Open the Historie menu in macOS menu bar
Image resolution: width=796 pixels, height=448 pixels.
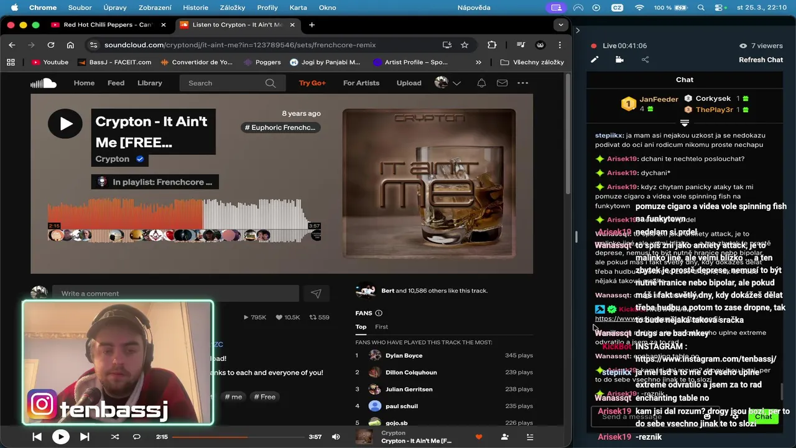coord(196,7)
